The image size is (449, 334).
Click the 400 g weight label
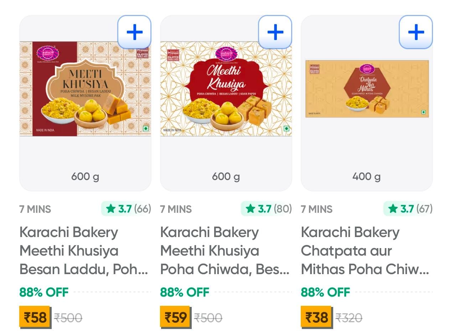[x=366, y=176]
